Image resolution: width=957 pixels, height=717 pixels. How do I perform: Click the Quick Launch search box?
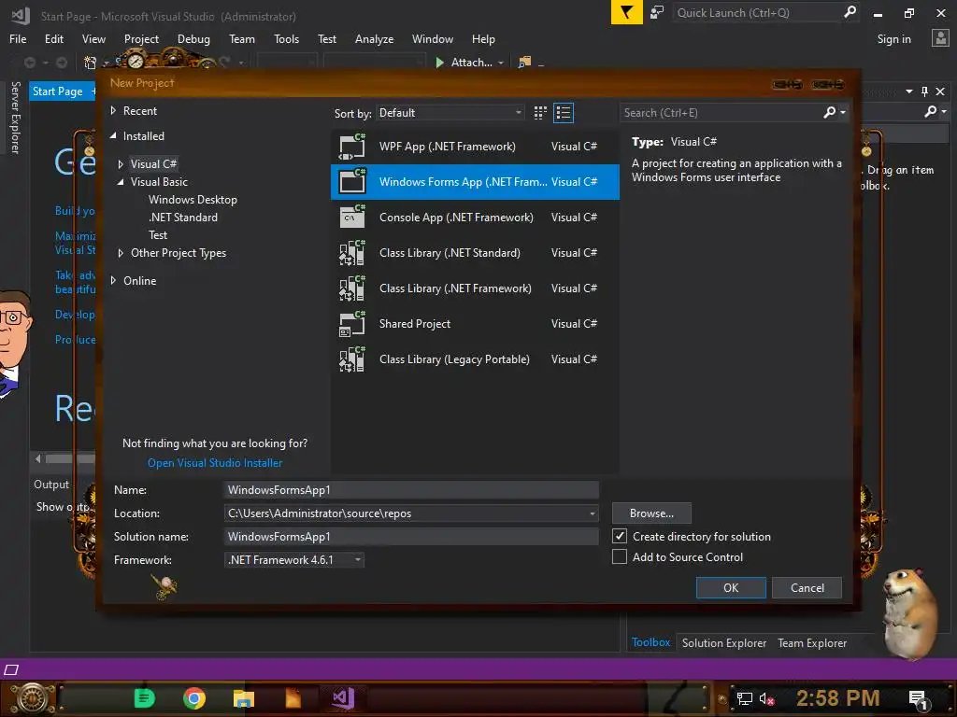[757, 12]
